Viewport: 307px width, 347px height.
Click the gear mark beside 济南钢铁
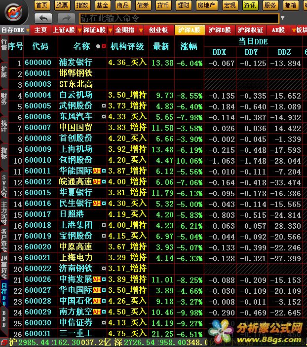point(104,269)
